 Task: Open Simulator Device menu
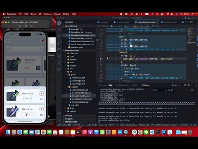coord(33,14)
